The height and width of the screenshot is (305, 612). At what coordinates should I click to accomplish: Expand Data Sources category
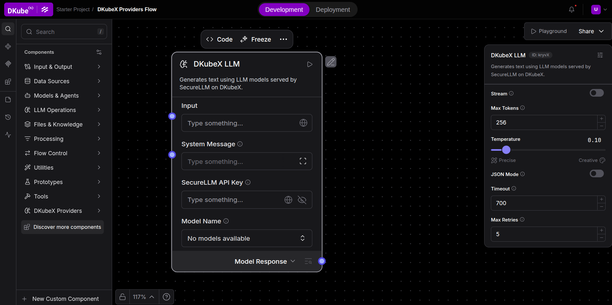pyautogui.click(x=63, y=81)
